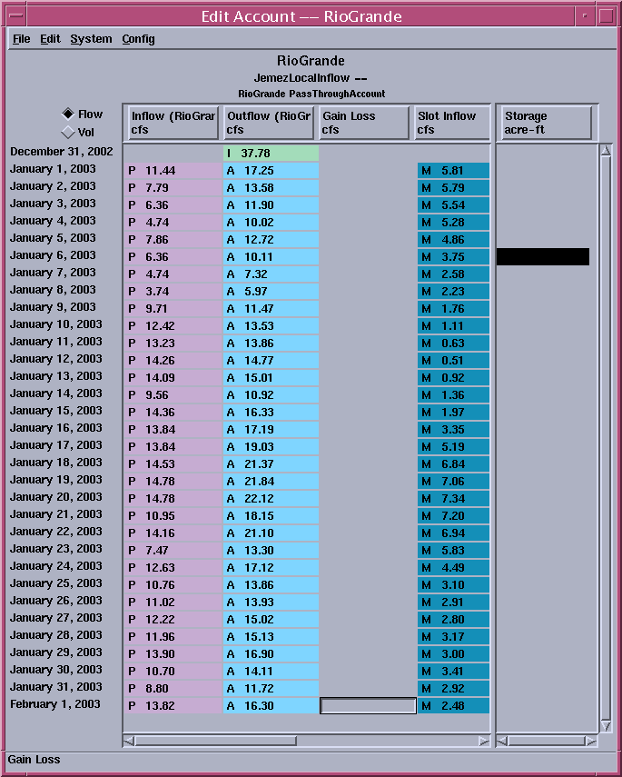This screenshot has width=622, height=777.
Task: Select Slot Inflow value 2.58 for January 7
Action: pyautogui.click(x=453, y=274)
